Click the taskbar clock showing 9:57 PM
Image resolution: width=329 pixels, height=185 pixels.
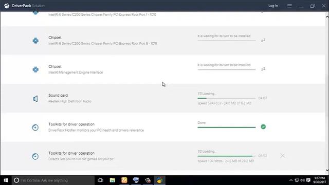pyautogui.click(x=320, y=180)
